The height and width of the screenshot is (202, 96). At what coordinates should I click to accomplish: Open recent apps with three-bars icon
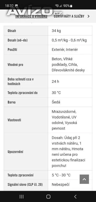point(21,196)
